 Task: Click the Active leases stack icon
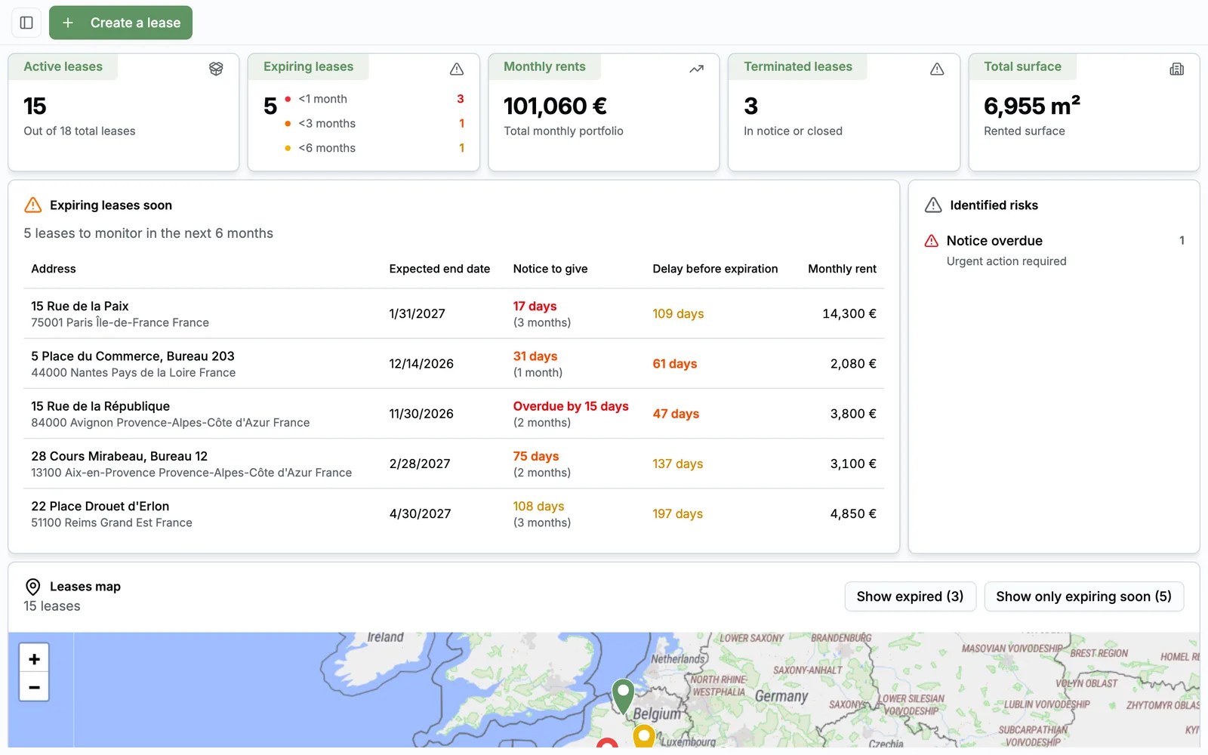tap(216, 69)
